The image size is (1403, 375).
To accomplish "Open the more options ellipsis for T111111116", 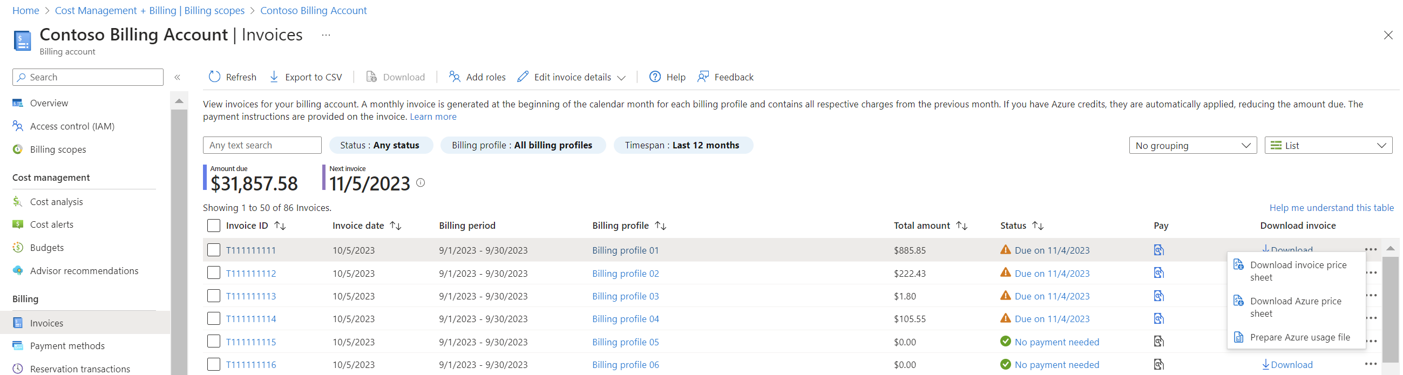I will [1371, 364].
